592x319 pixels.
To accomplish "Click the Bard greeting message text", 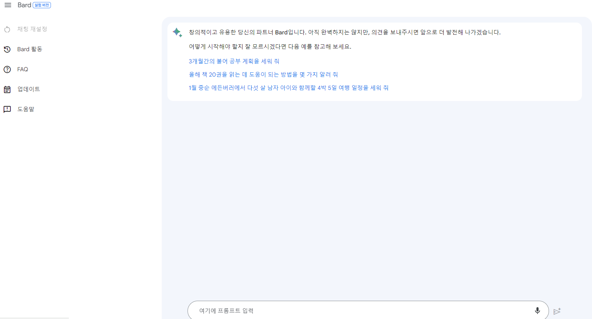I will pos(345,32).
